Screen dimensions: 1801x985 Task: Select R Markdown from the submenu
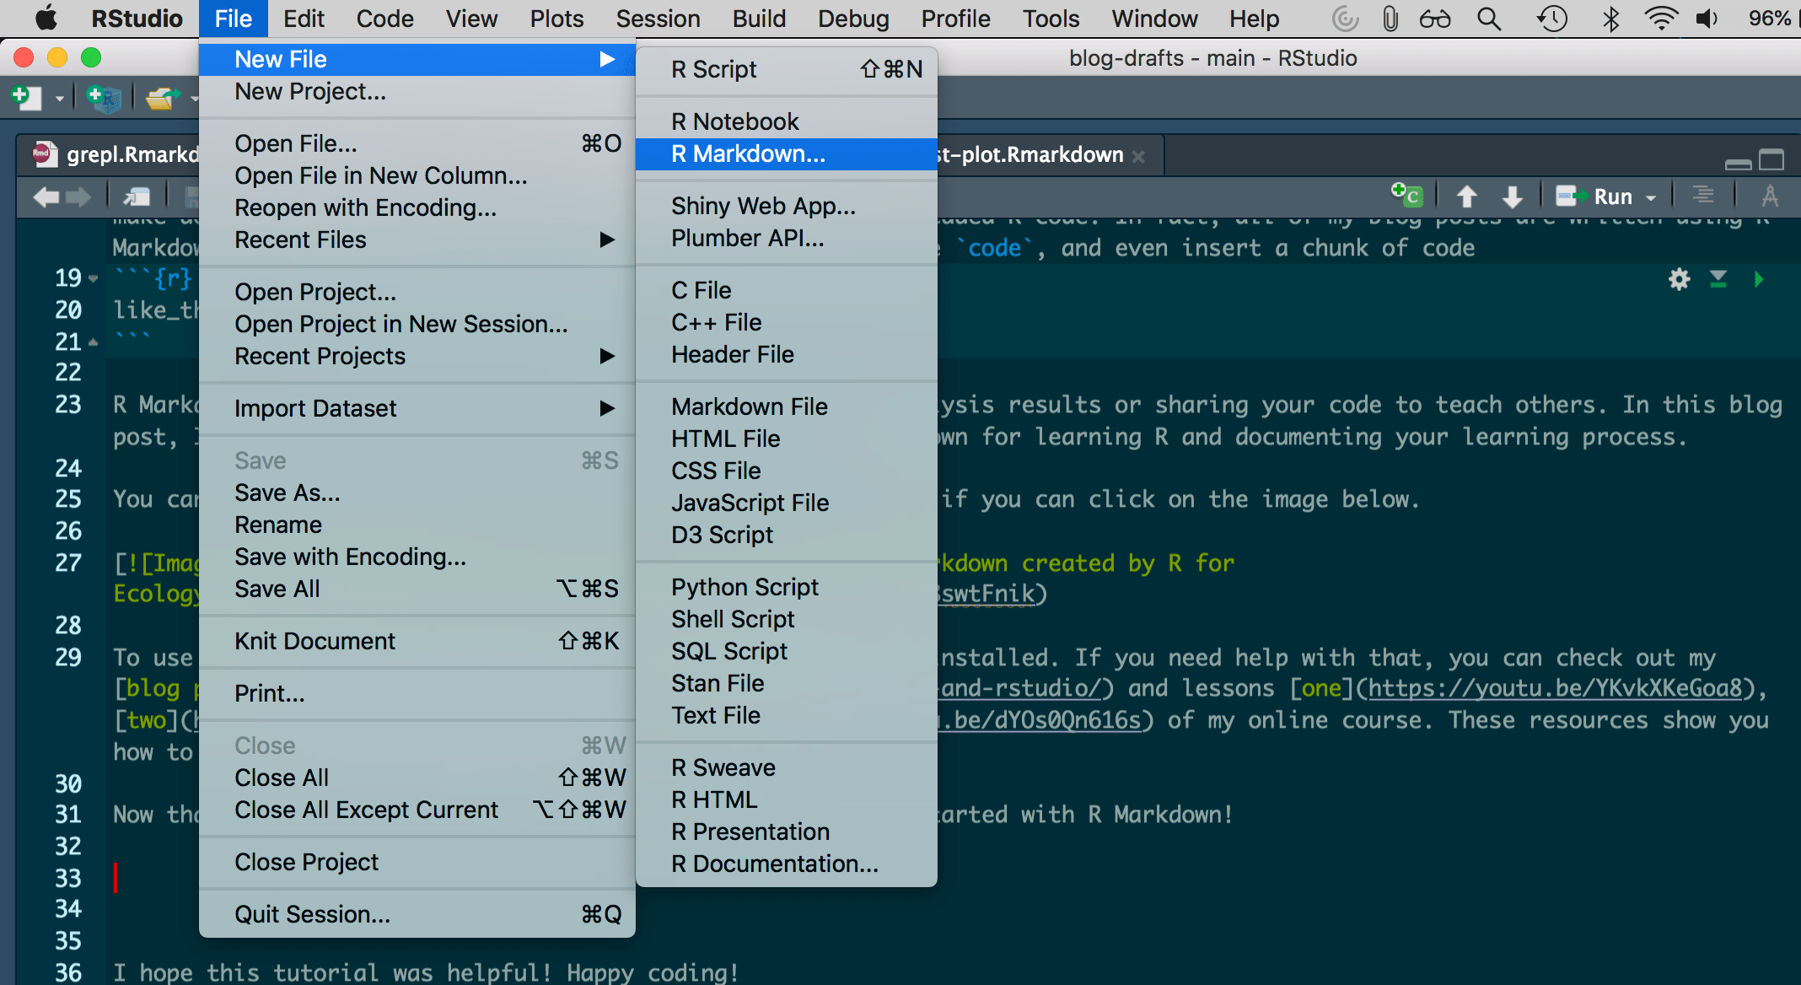745,153
